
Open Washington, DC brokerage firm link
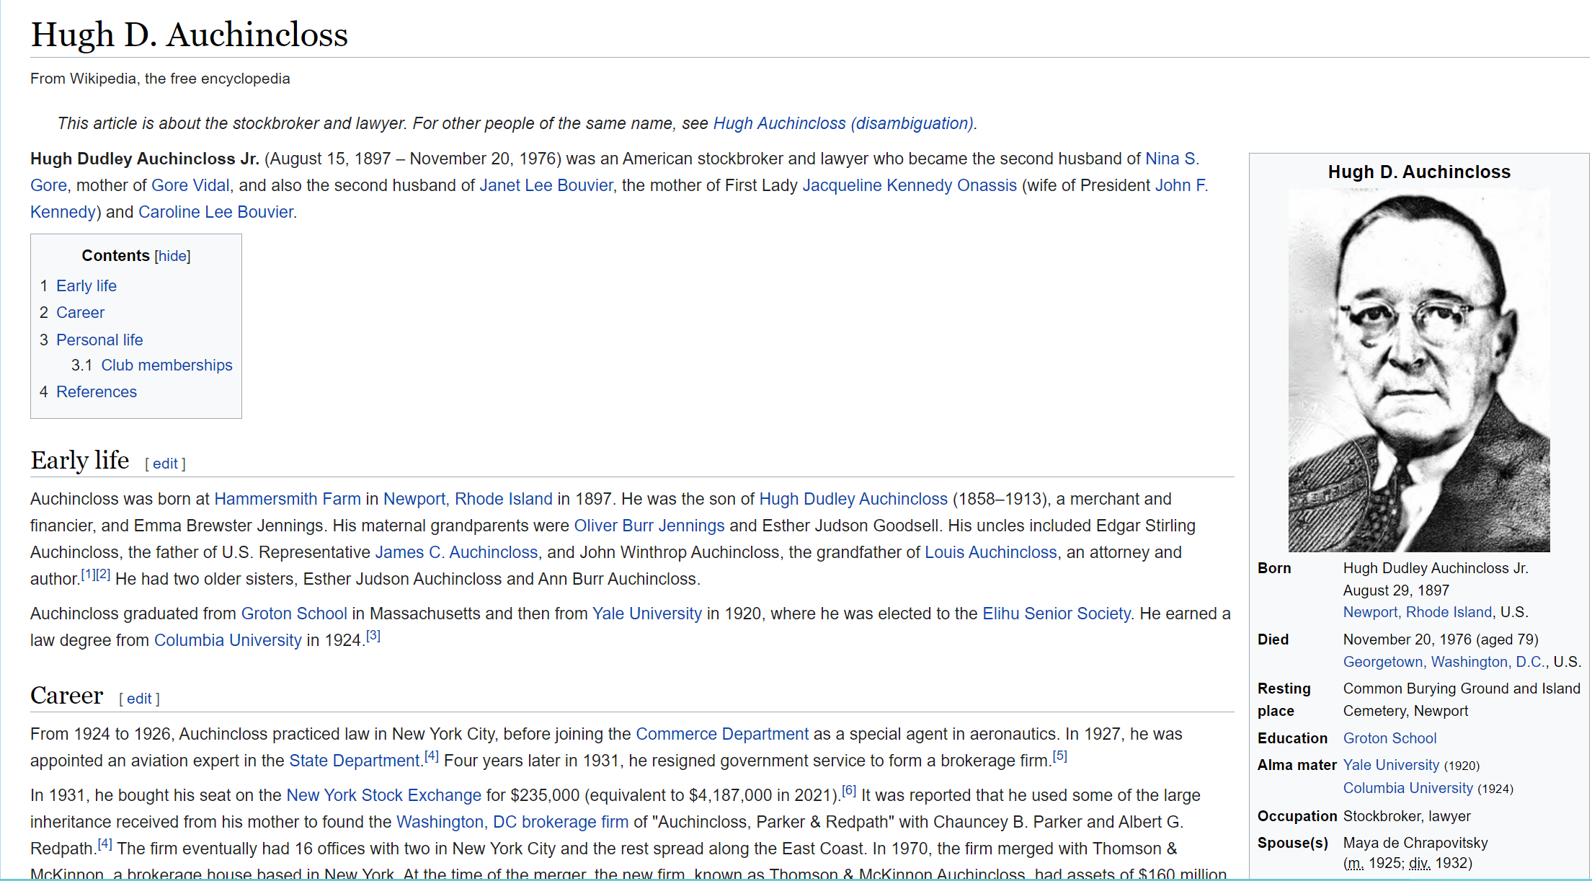pyautogui.click(x=512, y=822)
